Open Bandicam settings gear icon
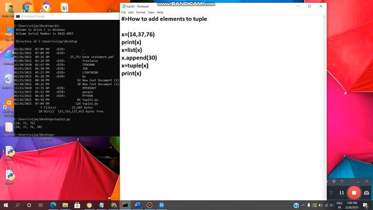The height and width of the screenshot is (210, 373). (x=334, y=181)
